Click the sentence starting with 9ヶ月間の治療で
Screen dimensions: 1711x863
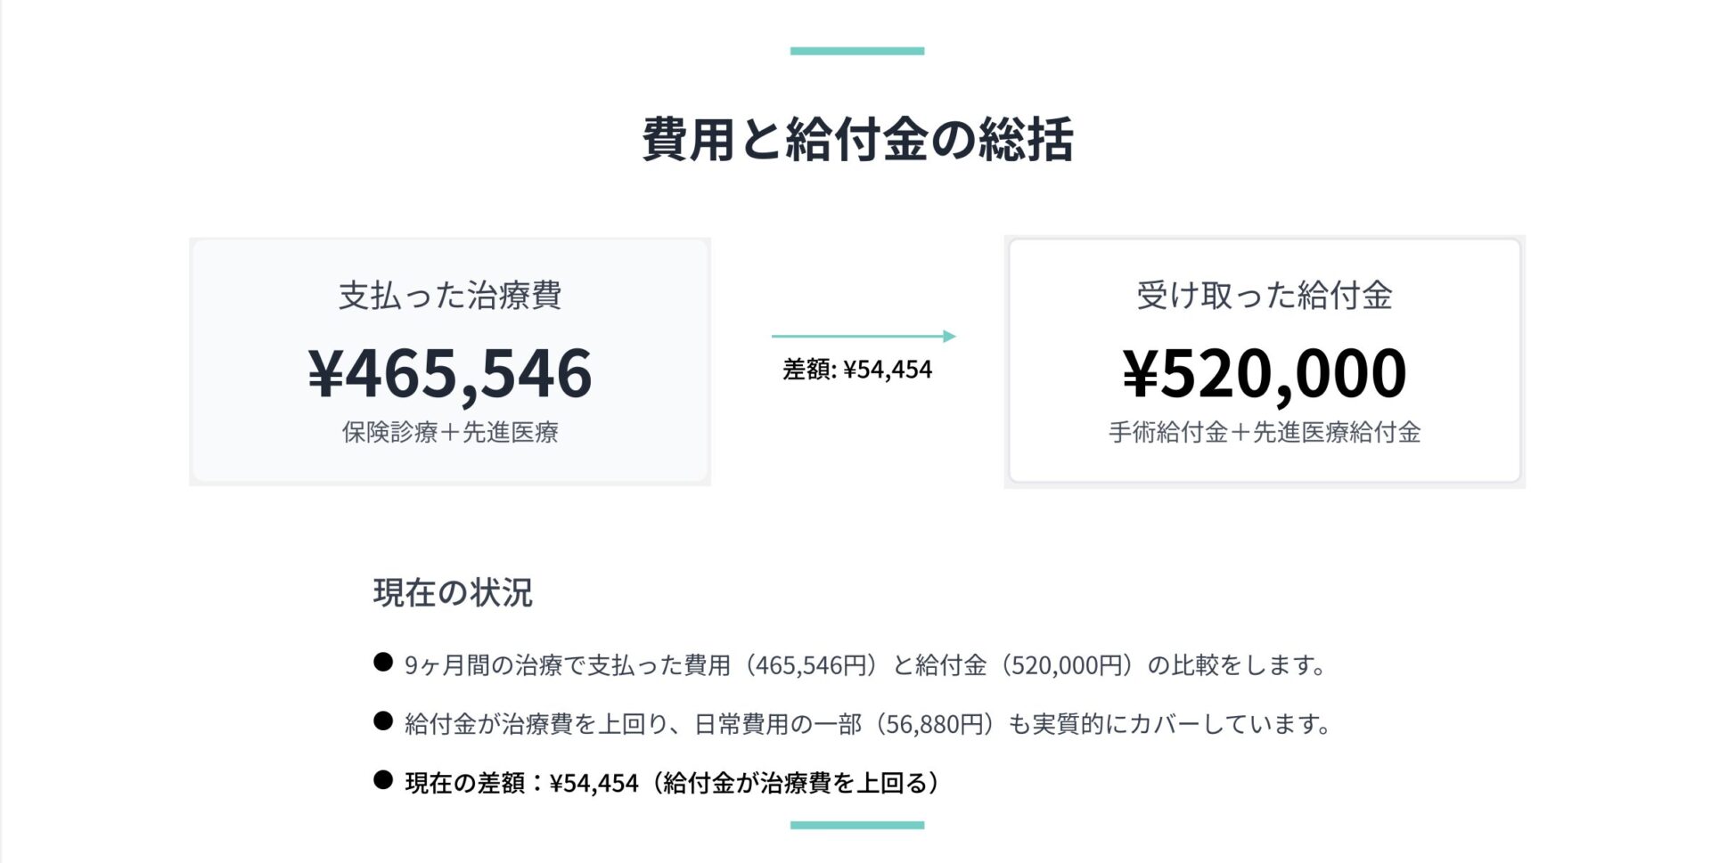tap(864, 665)
